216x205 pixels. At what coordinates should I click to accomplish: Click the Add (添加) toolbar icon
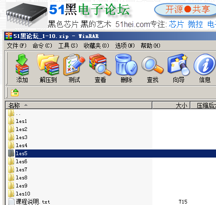pyautogui.click(x=22, y=65)
